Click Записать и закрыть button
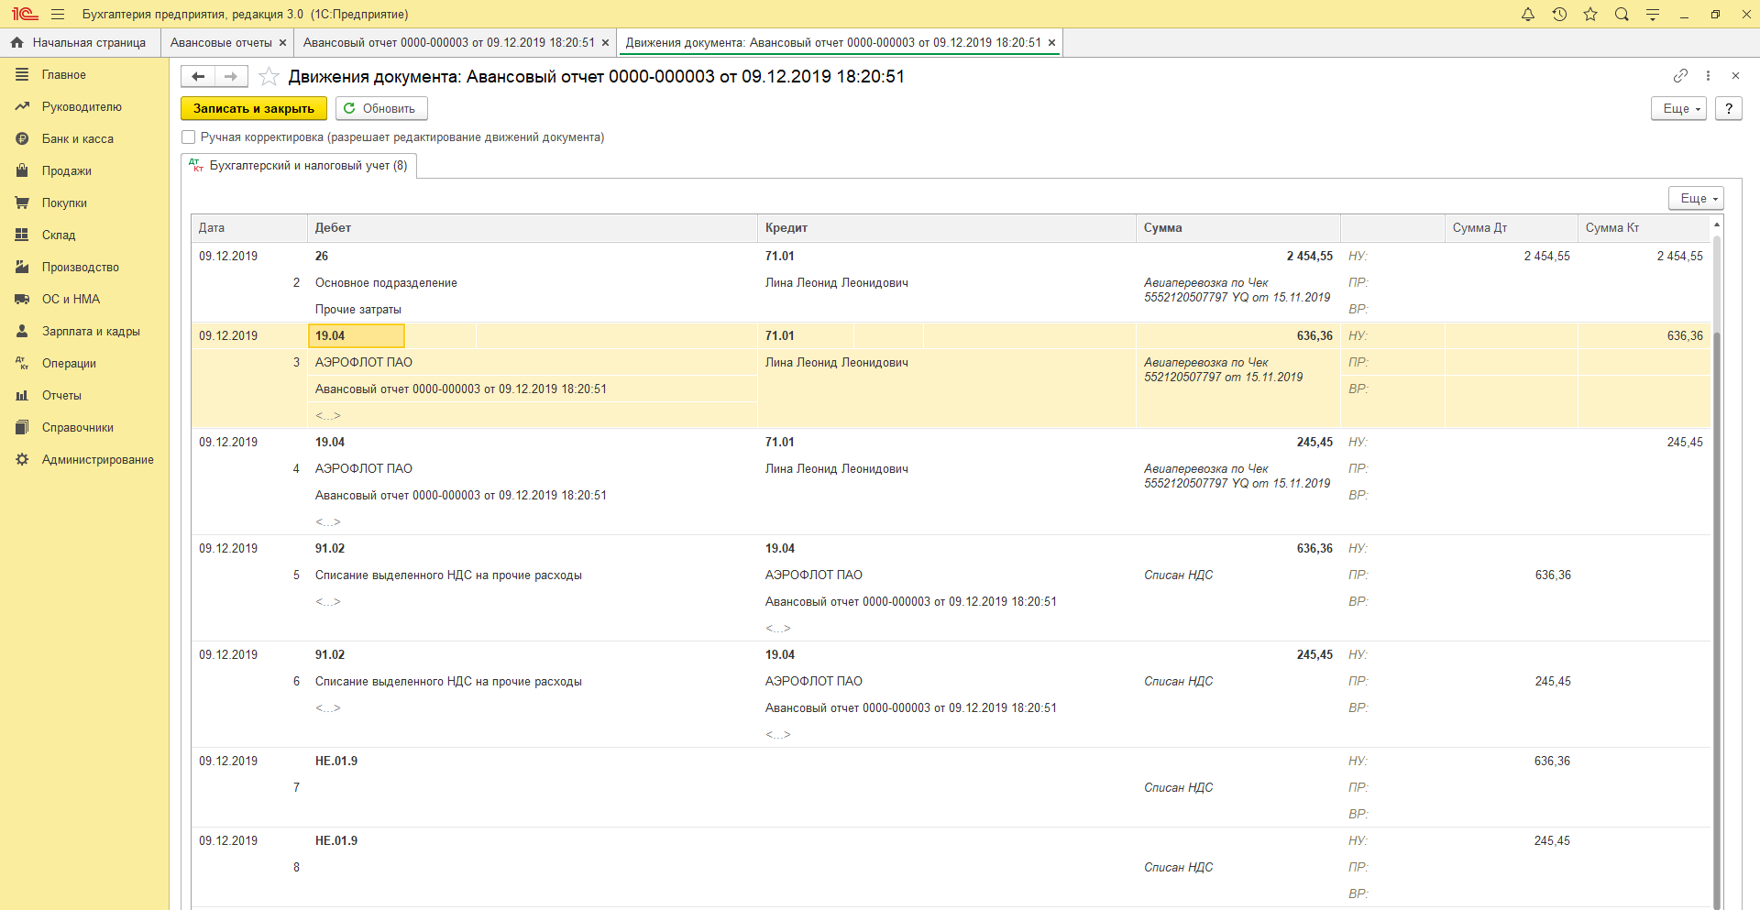 (x=254, y=109)
